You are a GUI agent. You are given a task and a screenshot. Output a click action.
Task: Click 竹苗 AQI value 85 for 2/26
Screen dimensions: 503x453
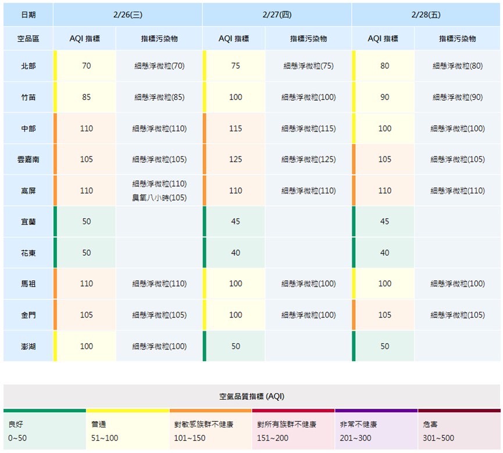click(86, 97)
